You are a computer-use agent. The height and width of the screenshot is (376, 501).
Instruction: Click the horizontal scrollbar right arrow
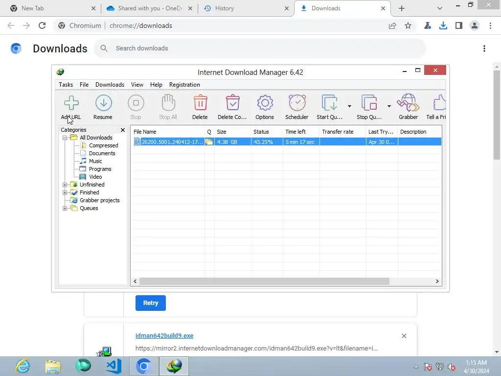click(x=437, y=282)
